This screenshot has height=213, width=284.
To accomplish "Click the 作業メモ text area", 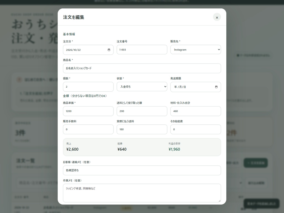I will pyautogui.click(x=142, y=193).
